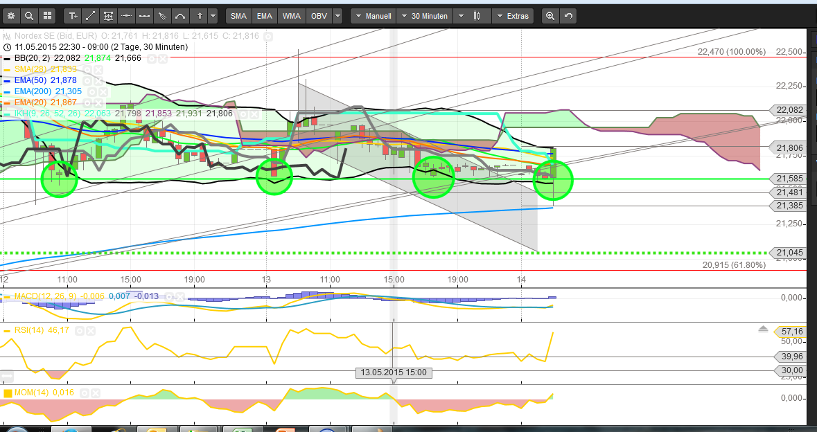The image size is (817, 432).
Task: Select the up arrow marker tool
Action: click(x=199, y=16)
